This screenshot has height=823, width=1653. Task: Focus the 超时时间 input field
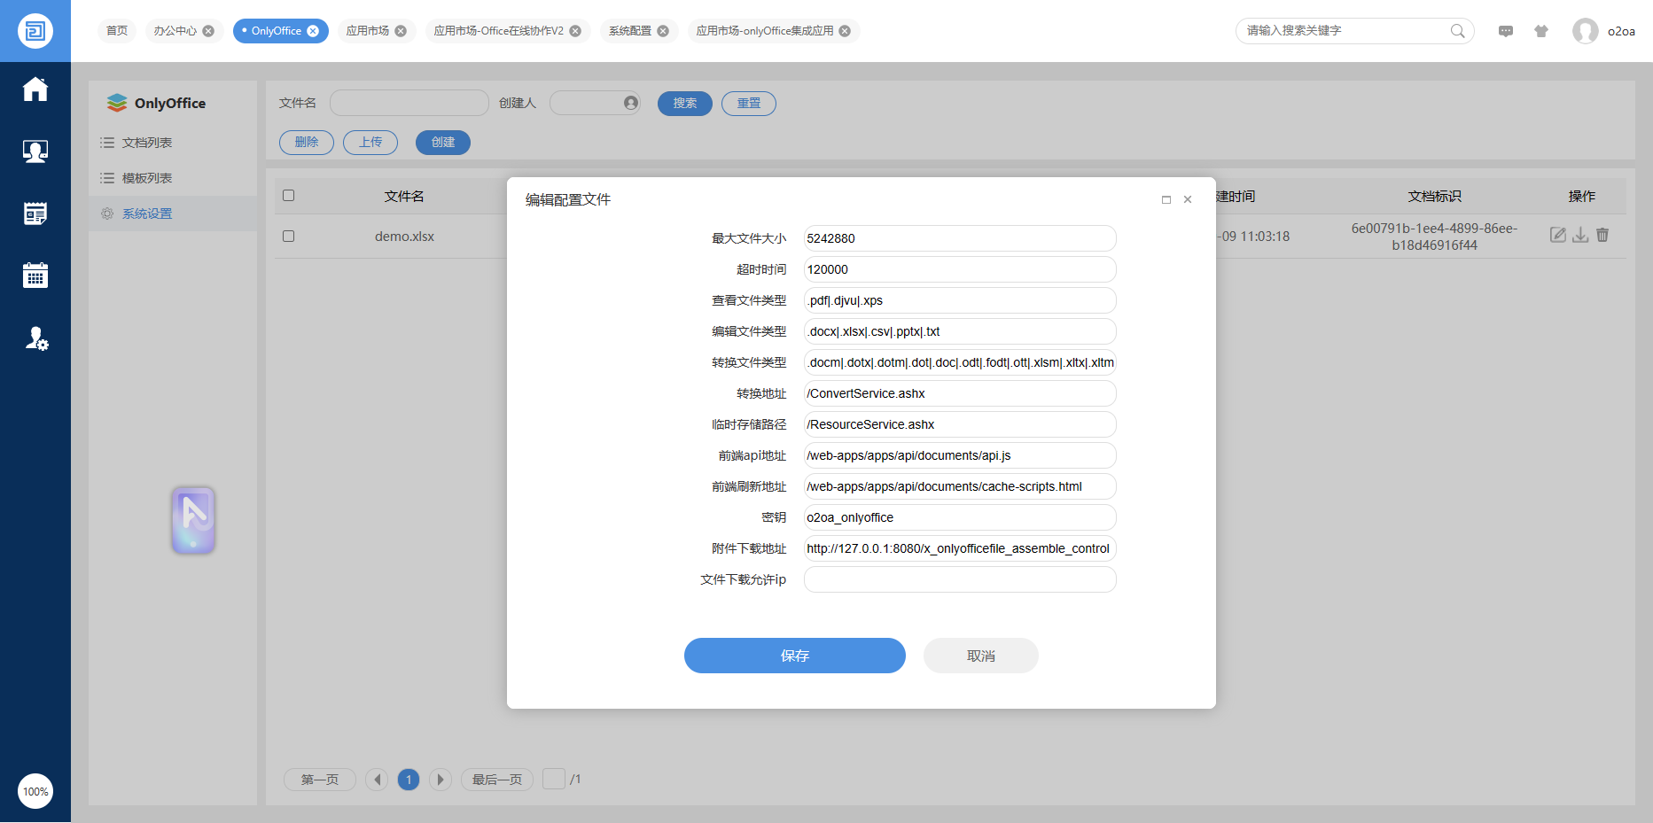[x=960, y=269]
